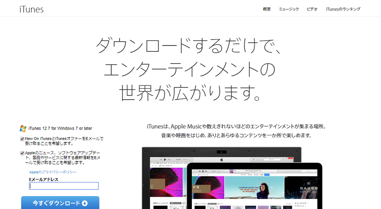Uncheck the Appleのニュース updates checkbox
The height and width of the screenshot is (209, 381).
tap(22, 153)
